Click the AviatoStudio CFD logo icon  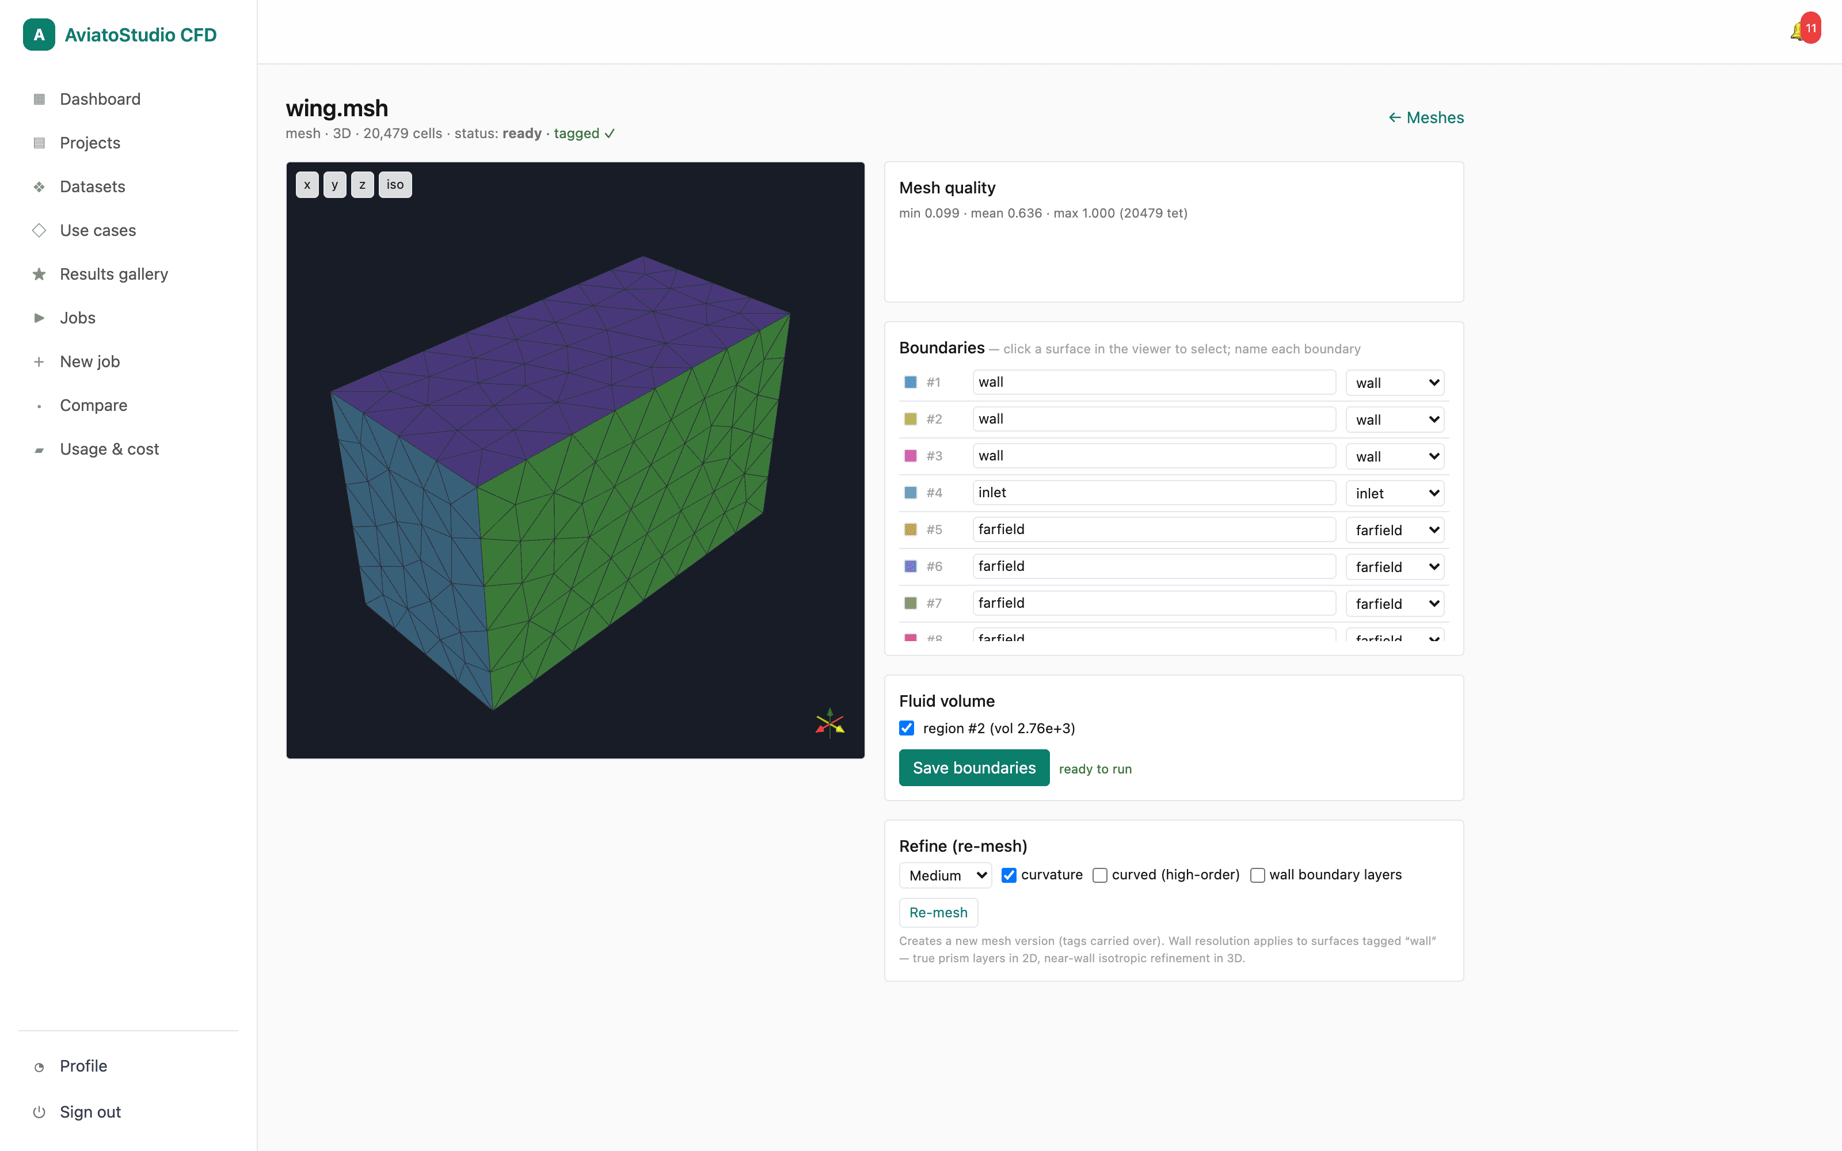pyautogui.click(x=39, y=35)
